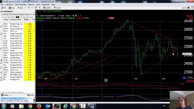
Task: Click the small arrow below DJ-30 chart title
Action: click(37, 13)
